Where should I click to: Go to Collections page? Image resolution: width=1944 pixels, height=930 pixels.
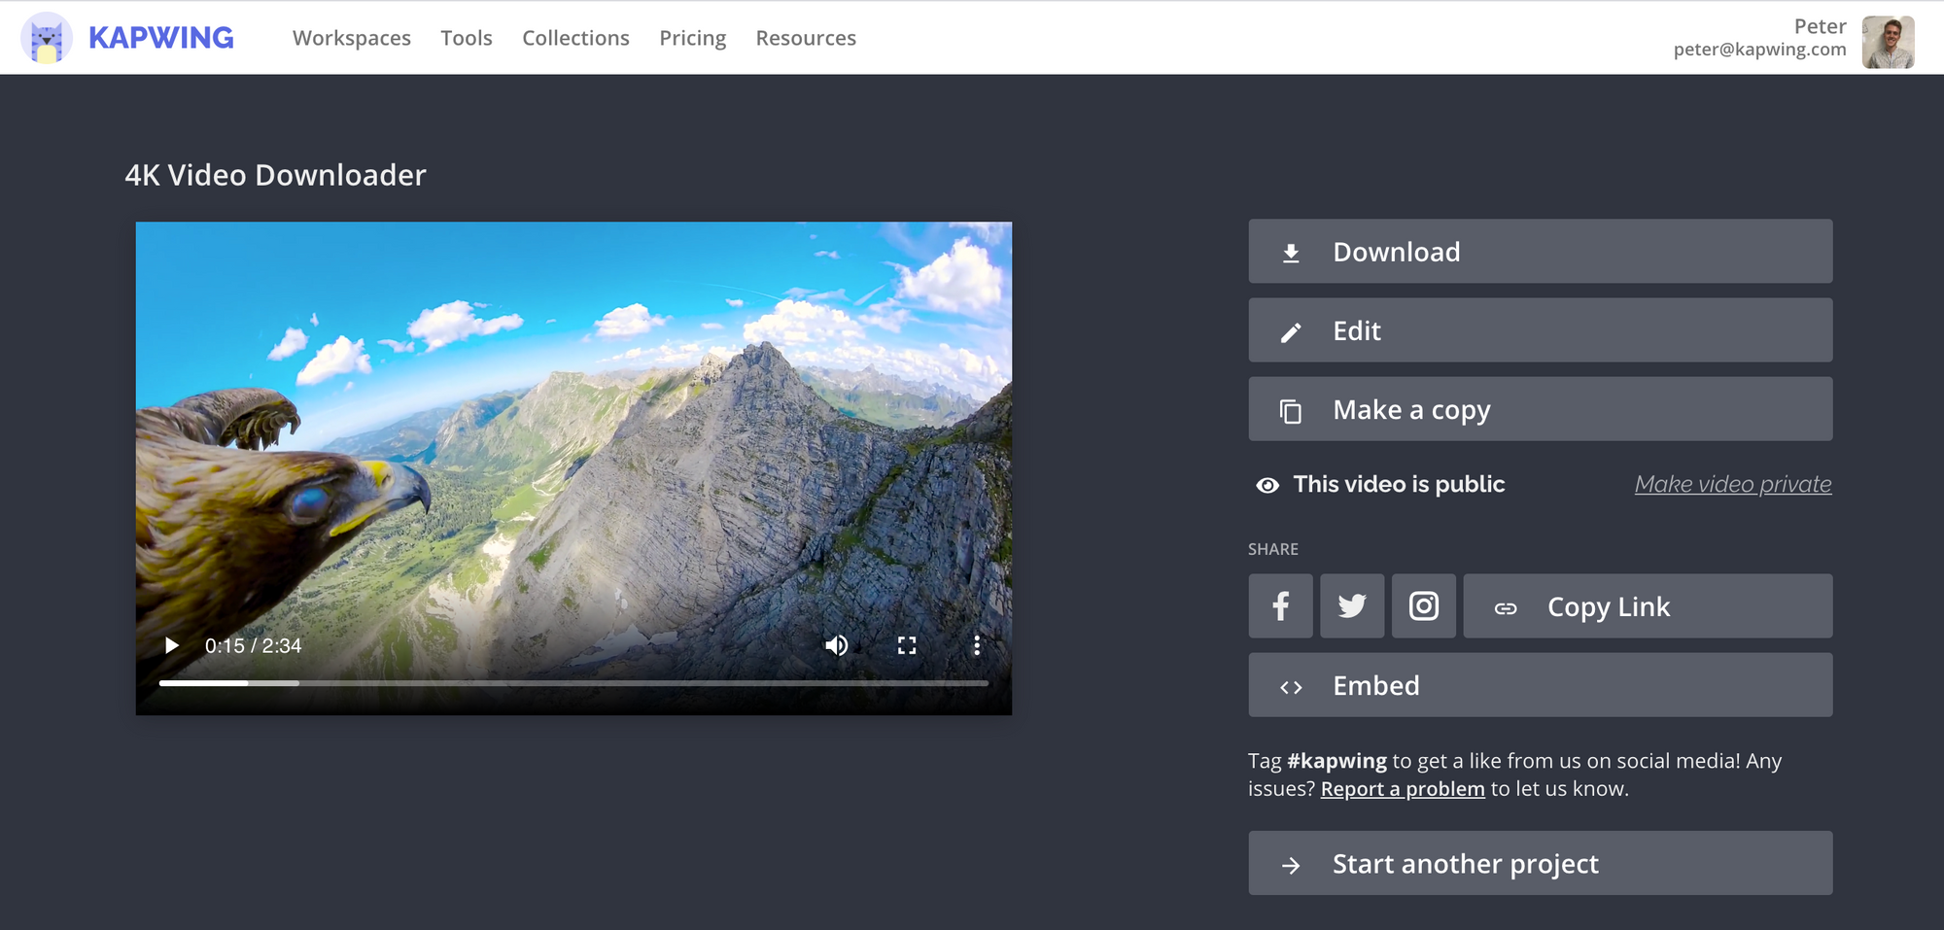pyautogui.click(x=575, y=38)
